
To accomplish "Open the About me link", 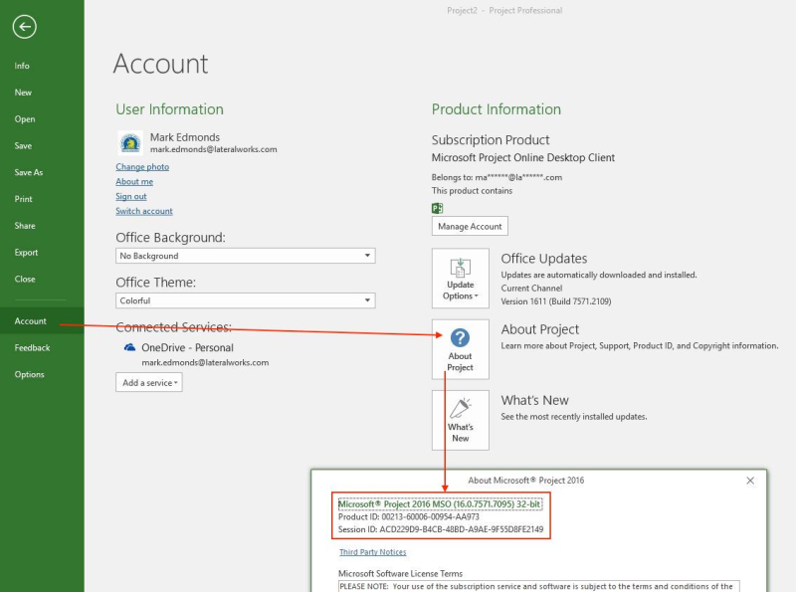I will (x=134, y=181).
